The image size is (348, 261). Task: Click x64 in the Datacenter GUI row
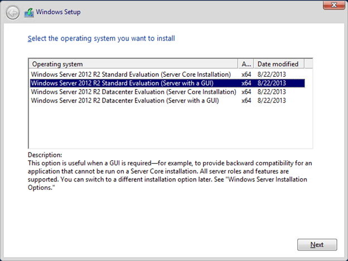[x=246, y=101]
